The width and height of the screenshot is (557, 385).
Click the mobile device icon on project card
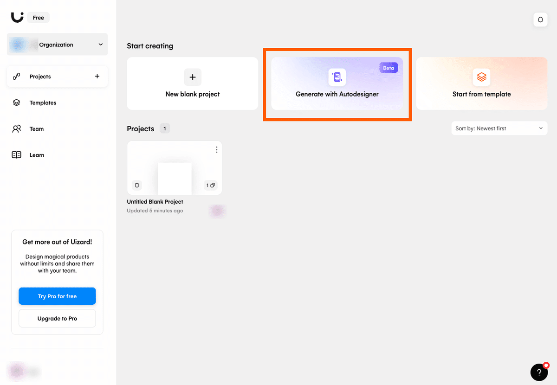(137, 185)
